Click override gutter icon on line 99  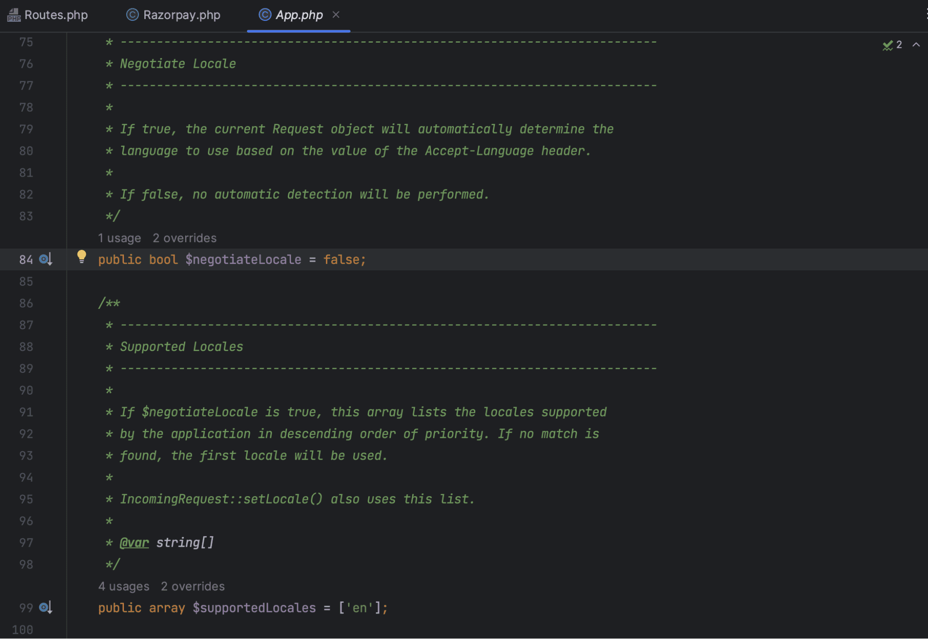click(x=45, y=607)
